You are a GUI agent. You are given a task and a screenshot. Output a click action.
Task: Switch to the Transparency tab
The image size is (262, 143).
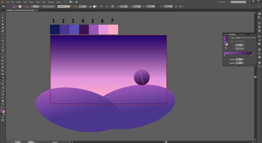coord(241,34)
